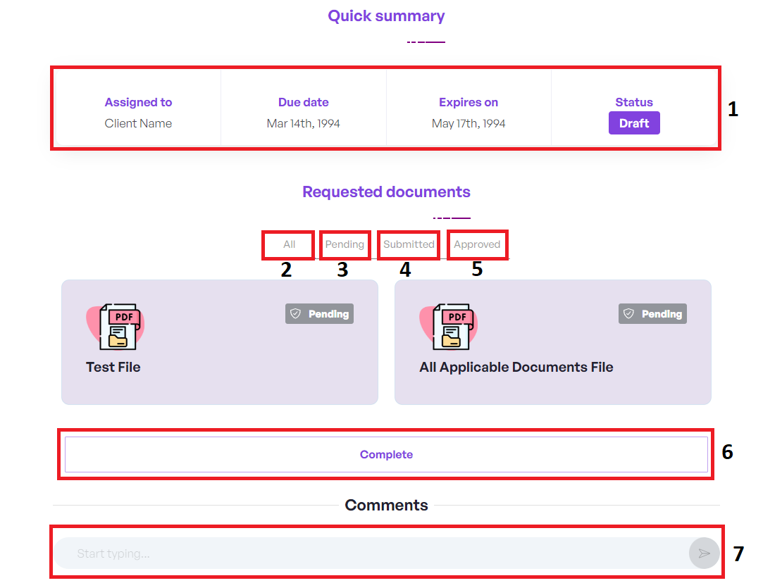The width and height of the screenshot is (763, 583).
Task: Open the All Applicable Documents File title
Action: (x=516, y=367)
